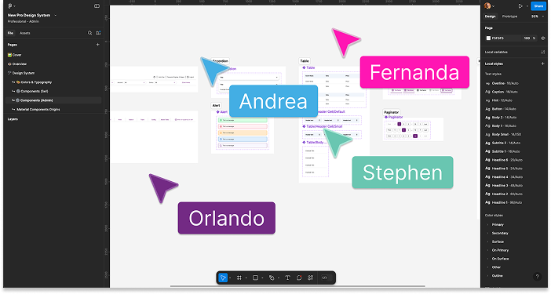Open the Material Components Origins page
The image size is (551, 294).
click(38, 110)
